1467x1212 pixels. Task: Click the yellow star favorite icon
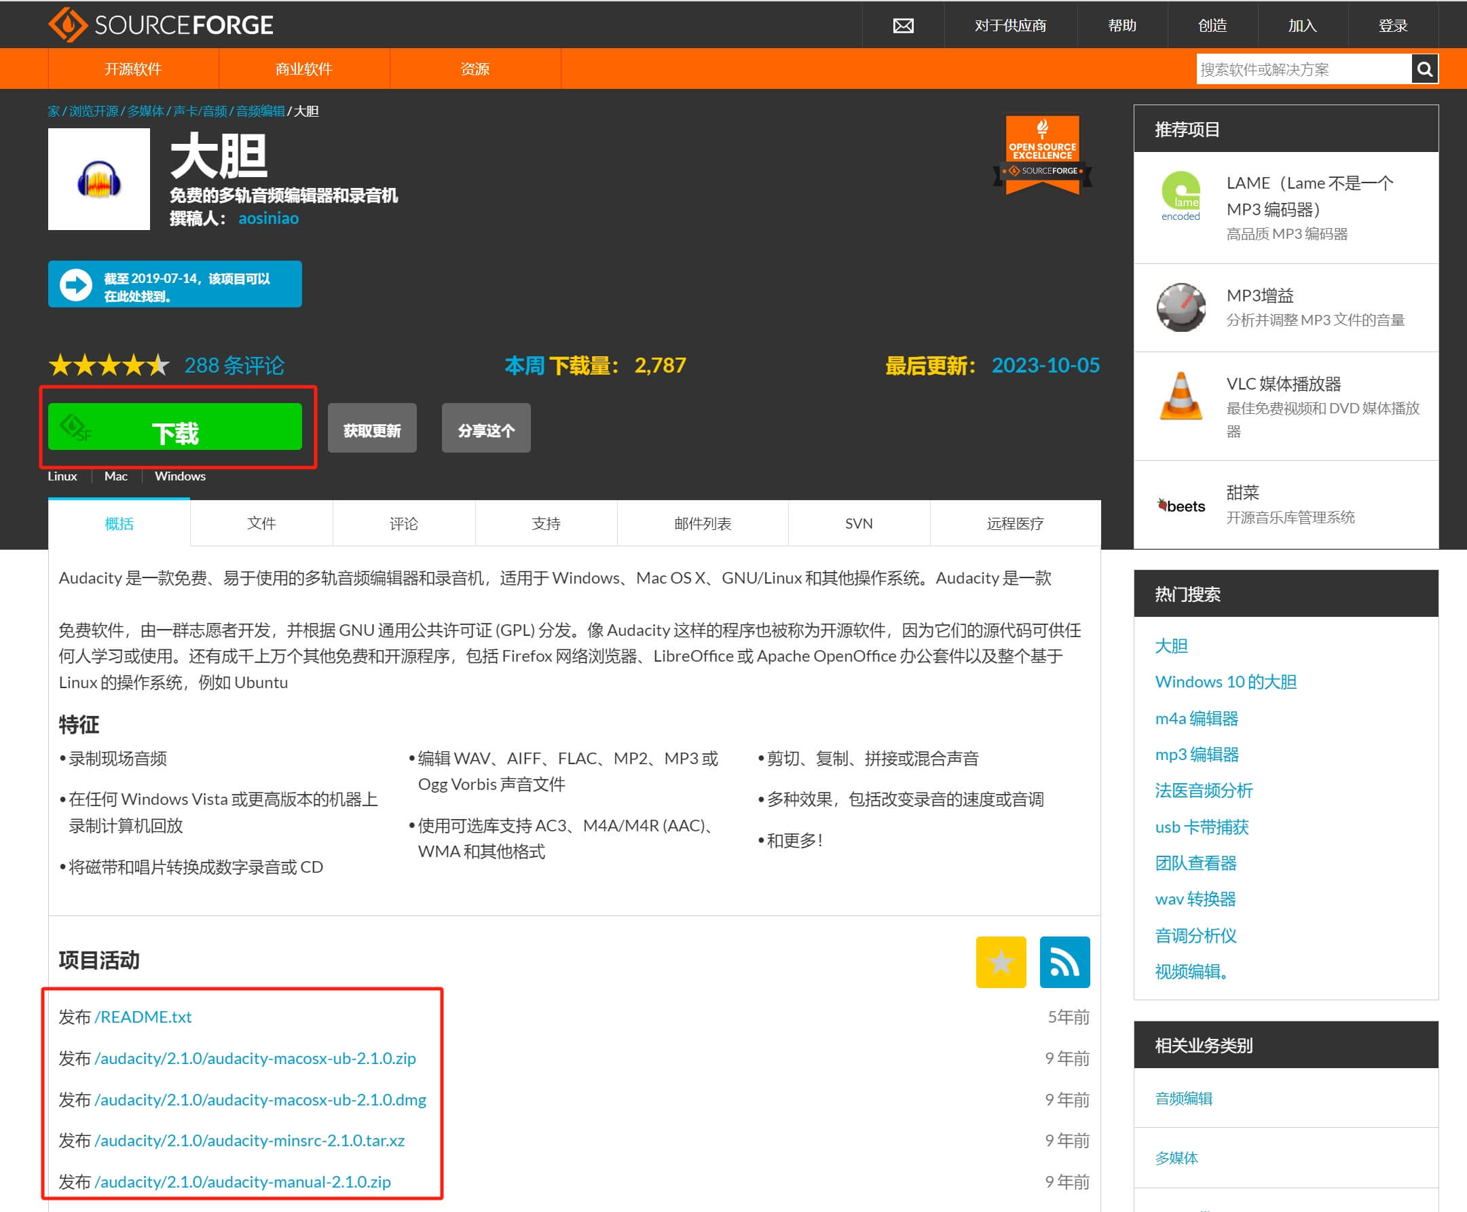point(1001,962)
